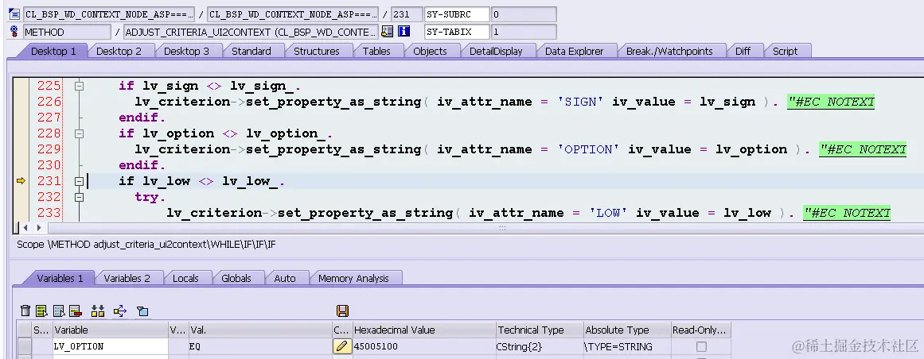The image size is (924, 359).
Task: Click the line number field showing 231
Action: 407,14
